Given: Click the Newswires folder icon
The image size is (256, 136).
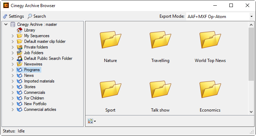Looking at the screenshot, I should pyautogui.click(x=20, y=64).
